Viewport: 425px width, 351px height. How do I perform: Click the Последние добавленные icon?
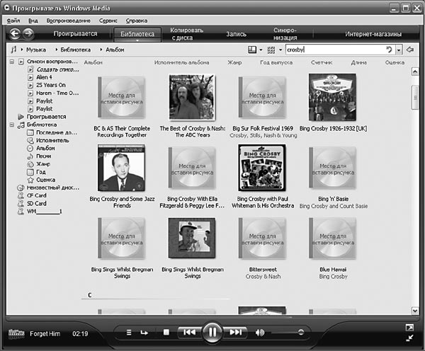[30, 132]
